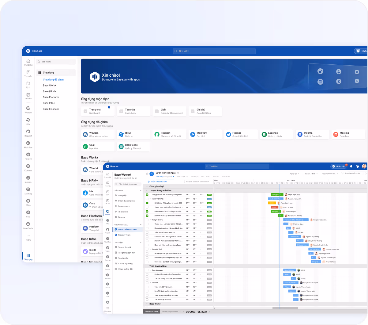Check Tổng kết kick-start meeting checkbox
368x325 pixels.
[x=147, y=232]
